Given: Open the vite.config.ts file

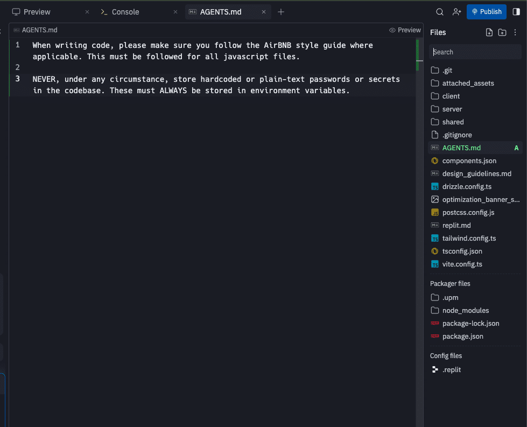Looking at the screenshot, I should (x=462, y=264).
